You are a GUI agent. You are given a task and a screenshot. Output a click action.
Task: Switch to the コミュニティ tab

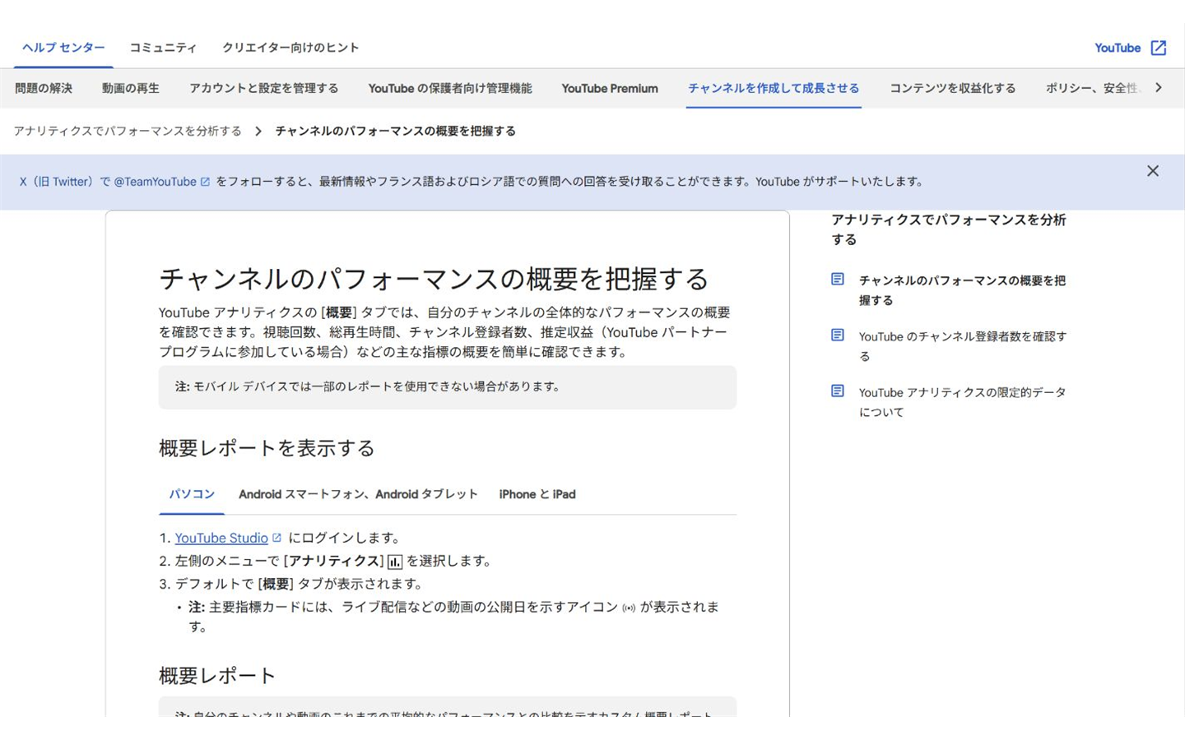[163, 48]
